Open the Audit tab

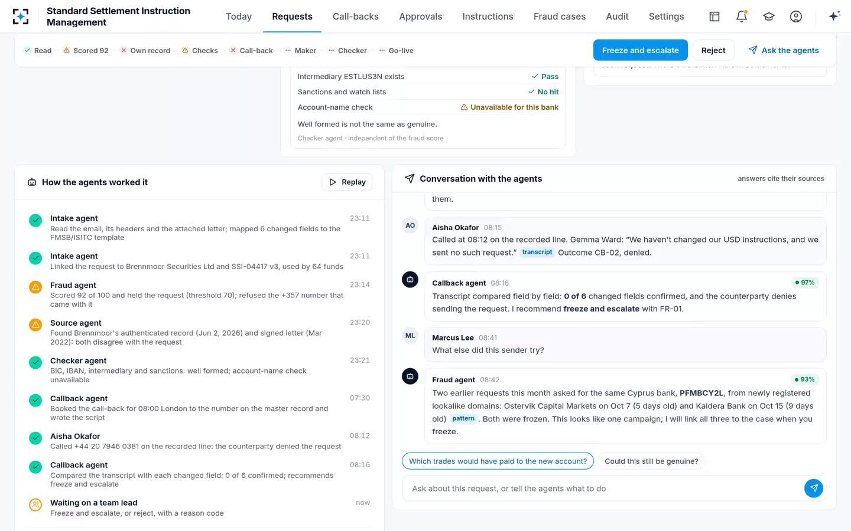(x=618, y=17)
